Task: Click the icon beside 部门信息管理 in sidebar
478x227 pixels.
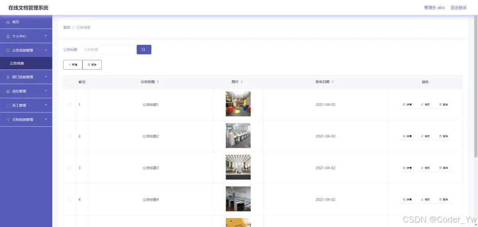Action: click(8, 77)
